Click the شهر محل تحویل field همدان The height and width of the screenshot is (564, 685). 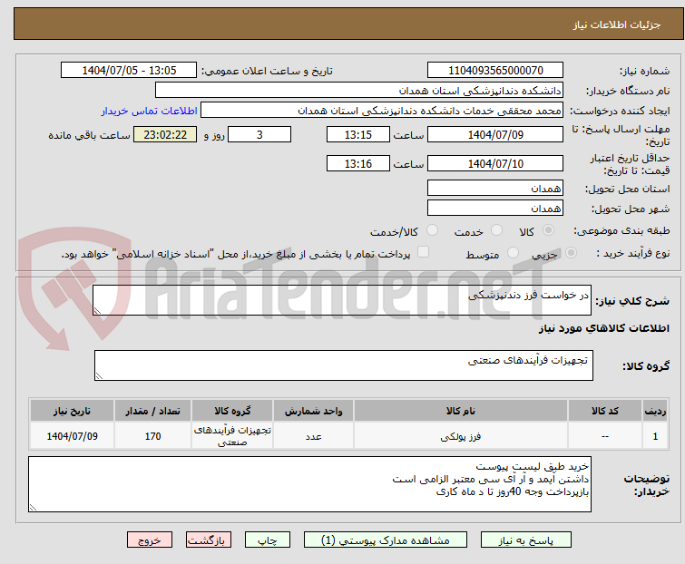tap(495, 209)
